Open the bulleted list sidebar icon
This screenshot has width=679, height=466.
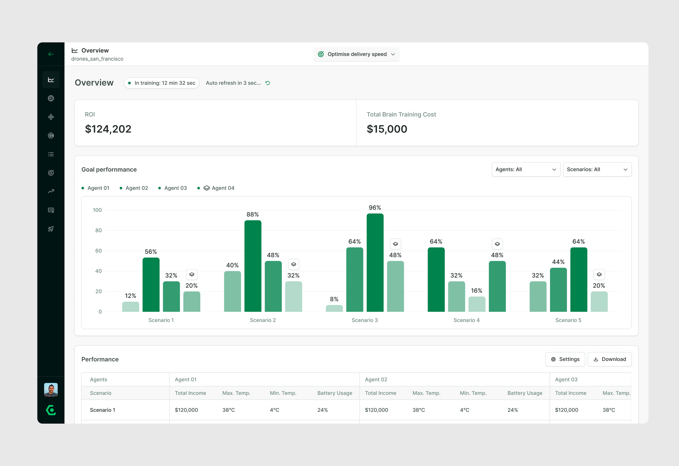51,154
